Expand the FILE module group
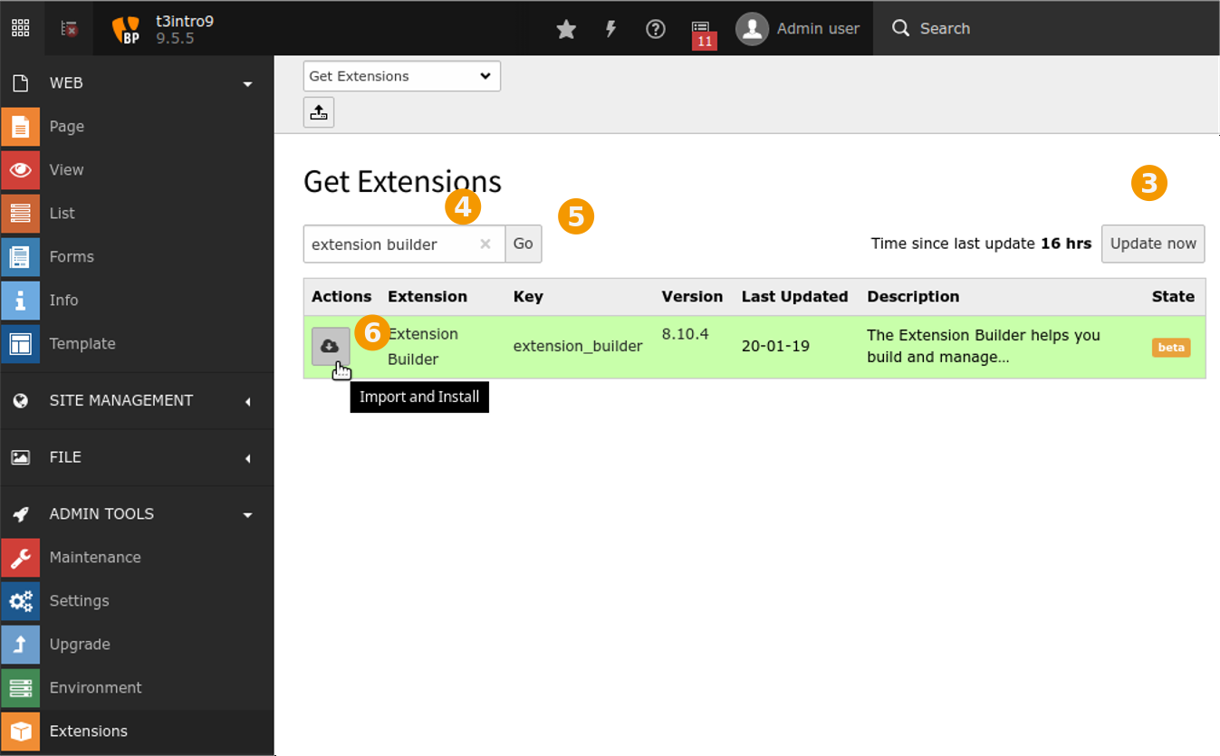This screenshot has width=1220, height=756. coord(247,457)
